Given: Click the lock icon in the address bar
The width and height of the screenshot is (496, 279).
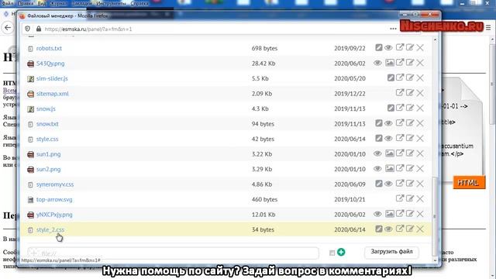Looking at the screenshot, I should pyautogui.click(x=39, y=29).
